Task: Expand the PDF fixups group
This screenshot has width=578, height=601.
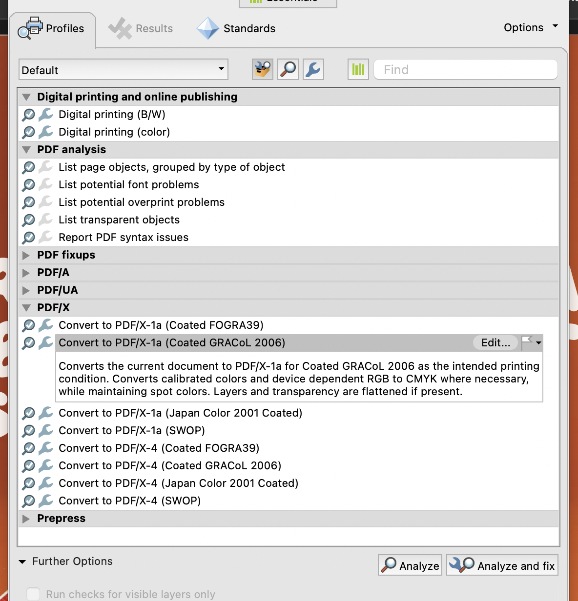Action: coord(26,255)
